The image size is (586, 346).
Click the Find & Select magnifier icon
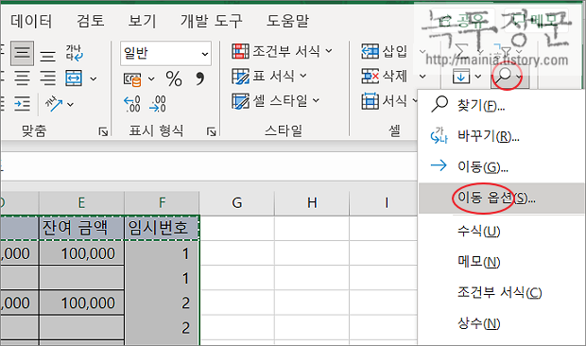[x=504, y=77]
